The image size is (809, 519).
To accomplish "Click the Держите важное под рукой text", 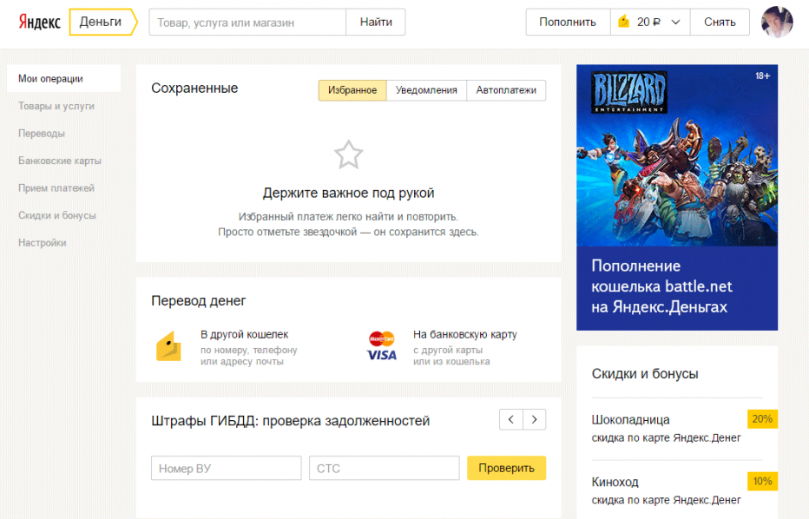I will (348, 193).
